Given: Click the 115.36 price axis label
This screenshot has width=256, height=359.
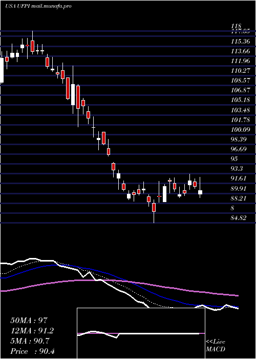Looking at the screenshot, I should (x=240, y=42).
